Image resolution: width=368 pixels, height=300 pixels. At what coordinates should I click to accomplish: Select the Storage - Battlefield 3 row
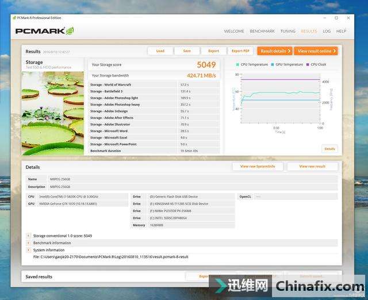pos(154,91)
